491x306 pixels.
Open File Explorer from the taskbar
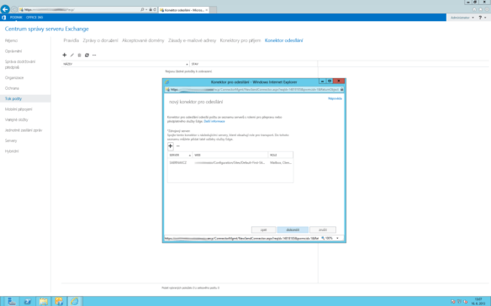click(43, 301)
